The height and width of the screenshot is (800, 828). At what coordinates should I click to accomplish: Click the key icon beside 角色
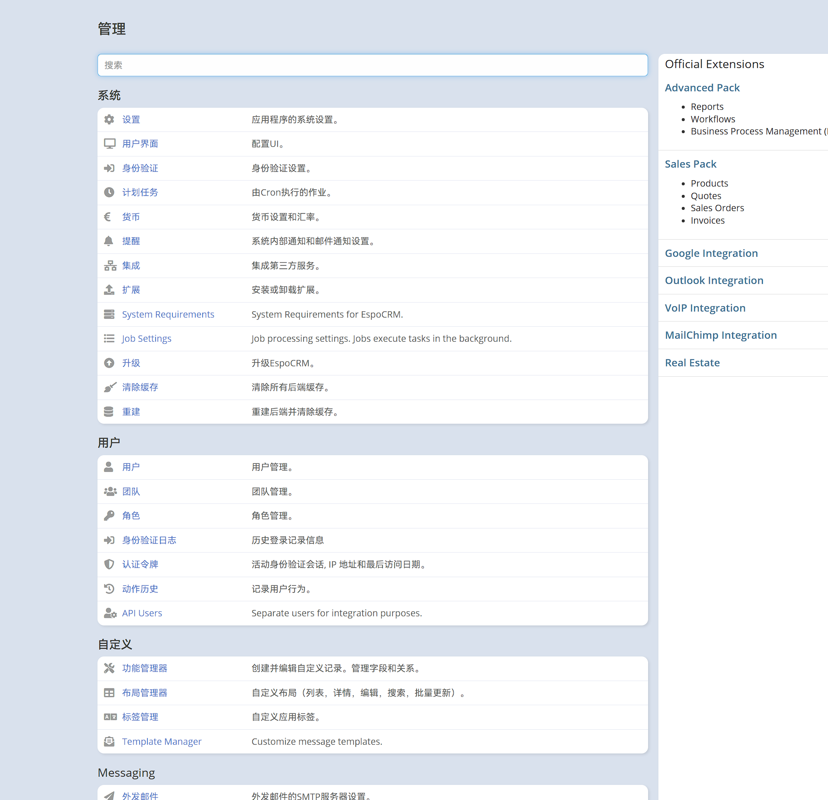[109, 516]
